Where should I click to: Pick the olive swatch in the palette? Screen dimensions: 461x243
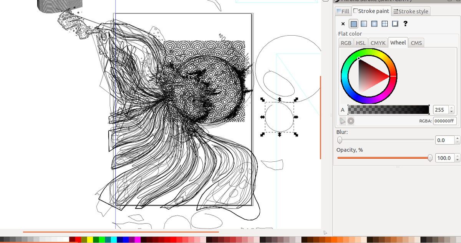point(84,240)
